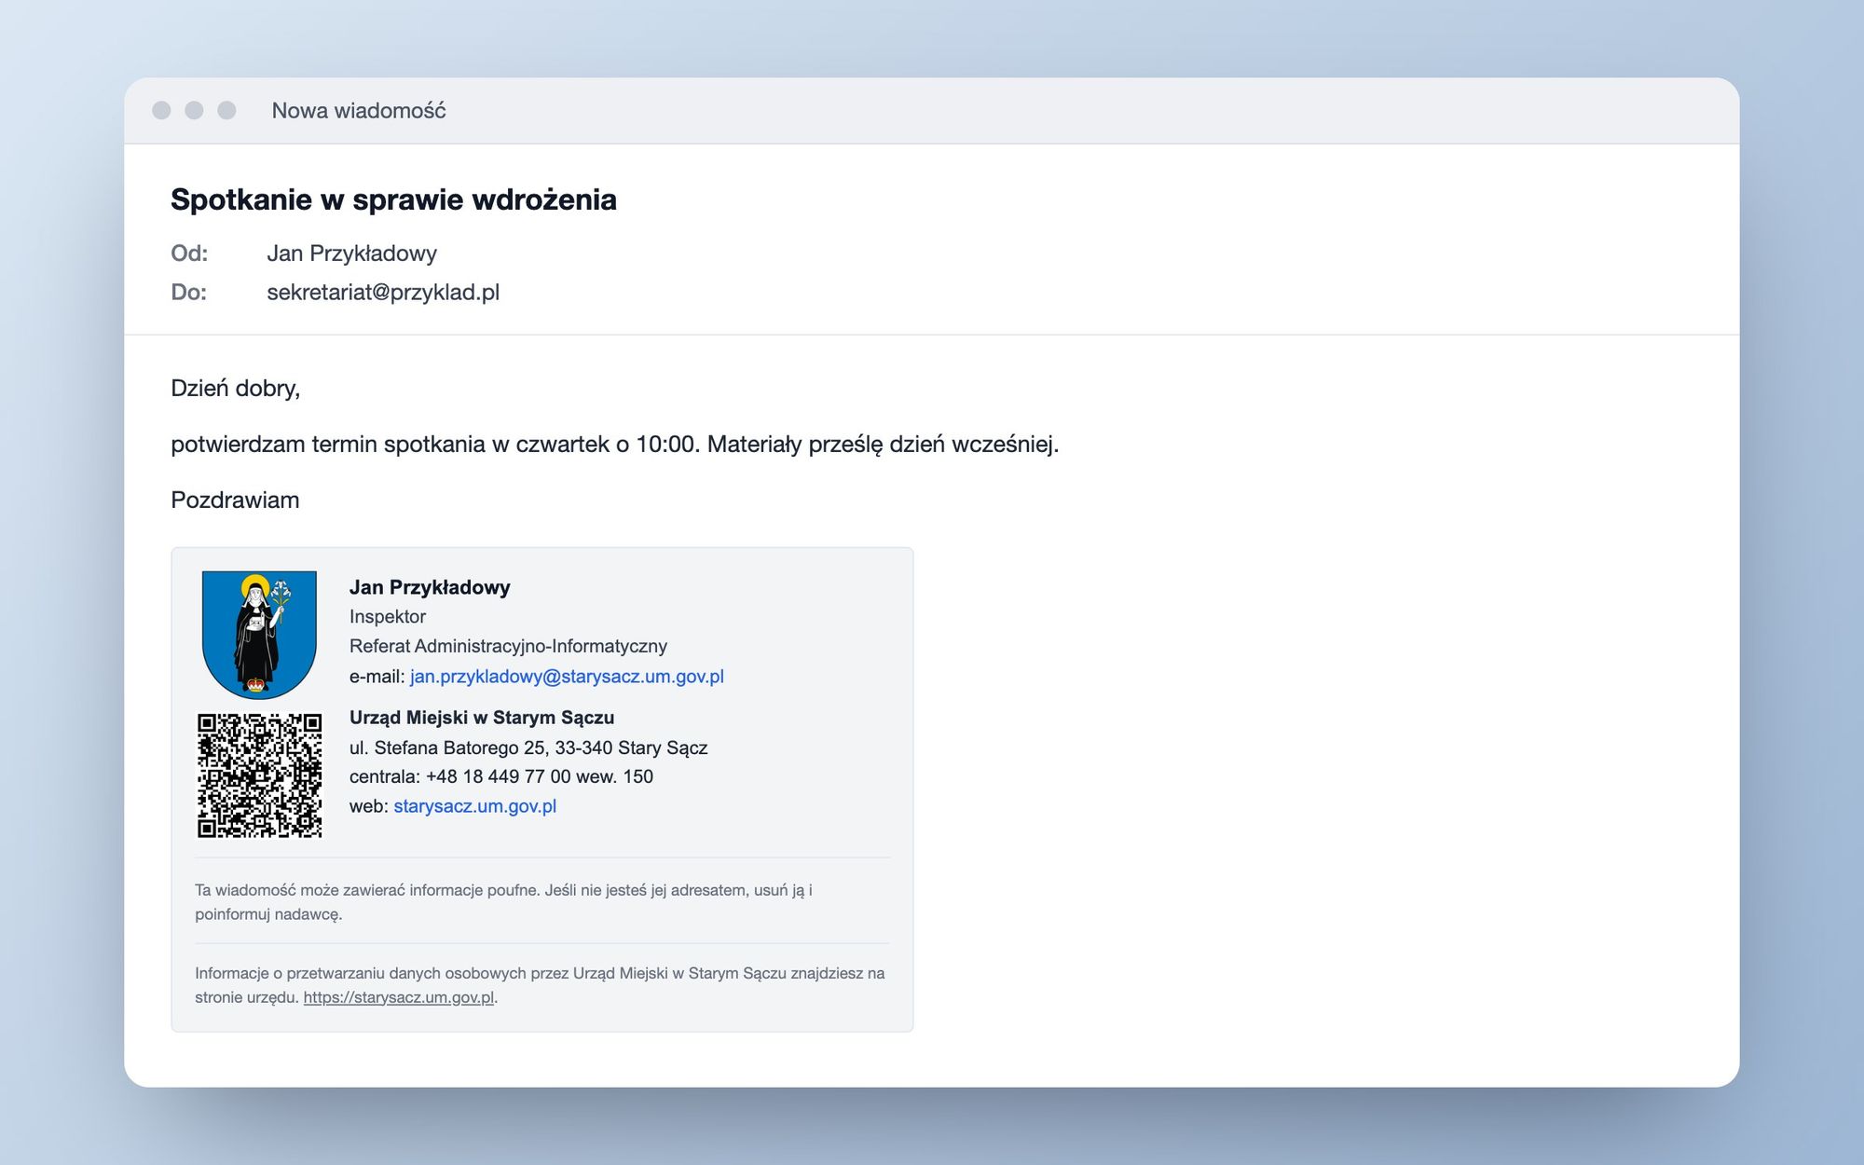
Task: Click the subject 'Spotkanie w sprawie wdrożenia'
Action: [x=393, y=199]
